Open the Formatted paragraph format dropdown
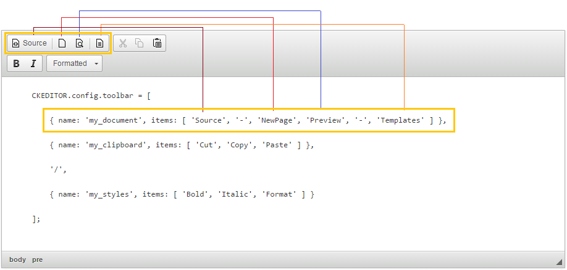Viewport: 567px width, 270px height. click(75, 63)
